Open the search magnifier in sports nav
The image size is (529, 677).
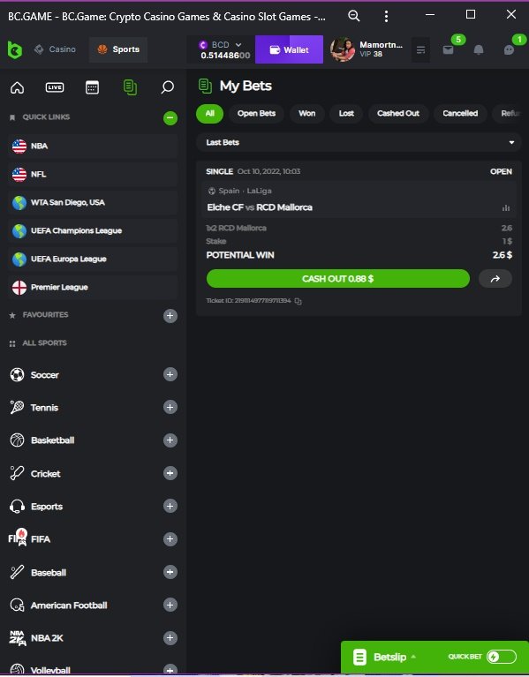click(x=167, y=87)
